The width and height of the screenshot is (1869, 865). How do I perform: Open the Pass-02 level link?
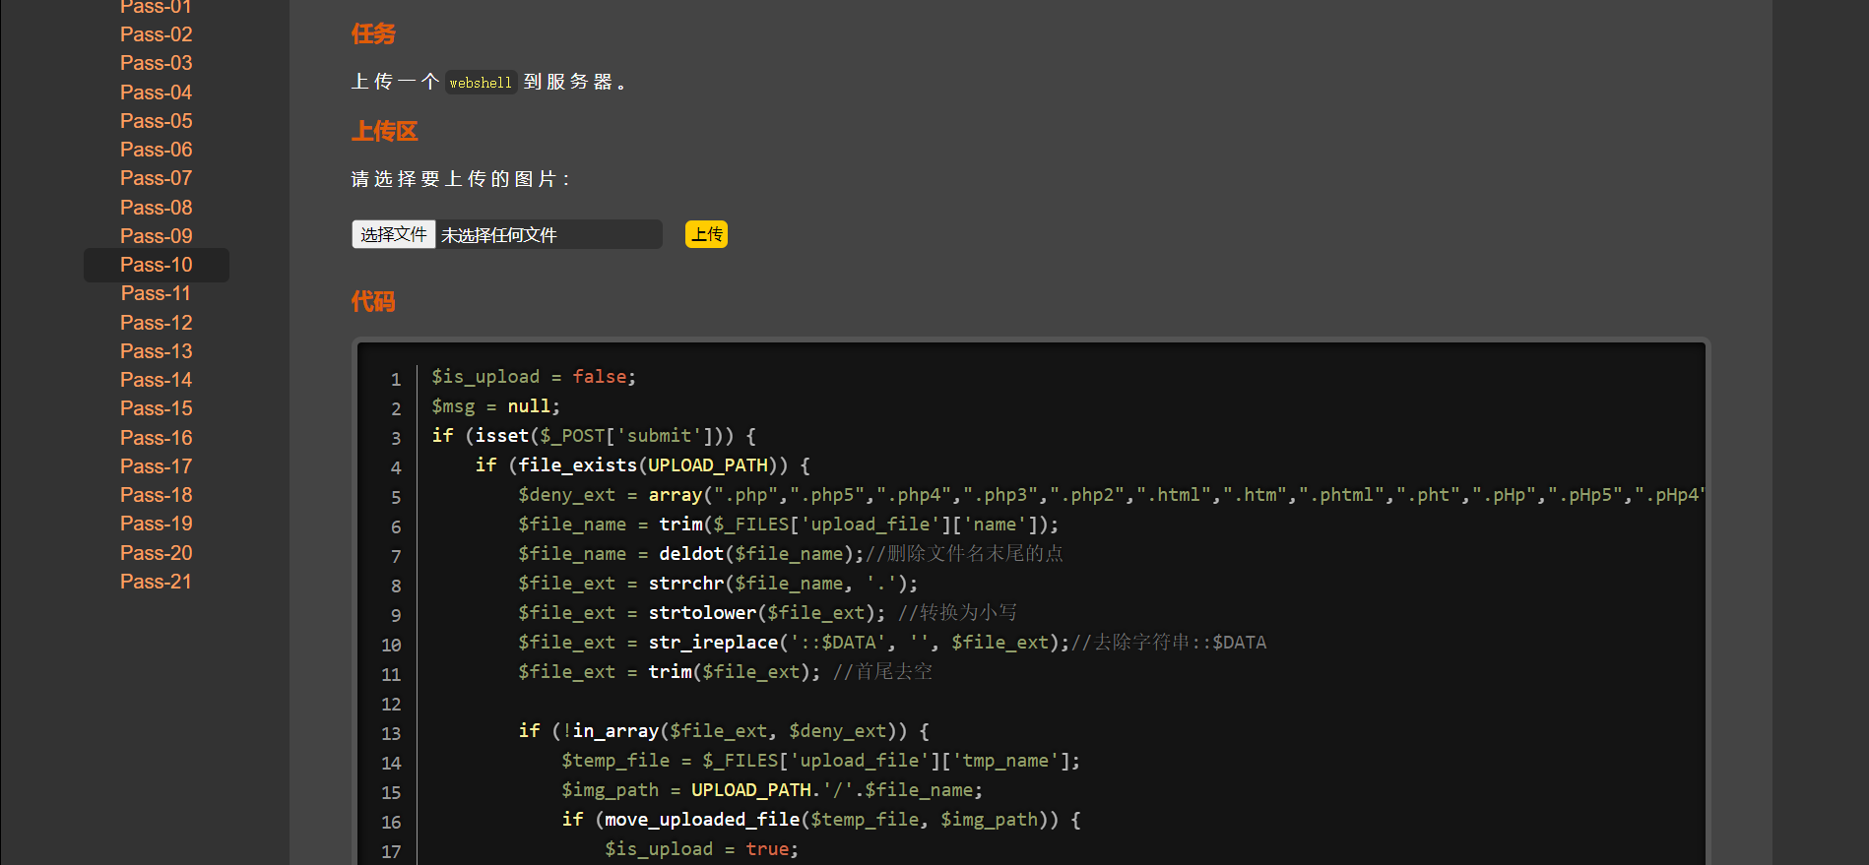pos(156,34)
